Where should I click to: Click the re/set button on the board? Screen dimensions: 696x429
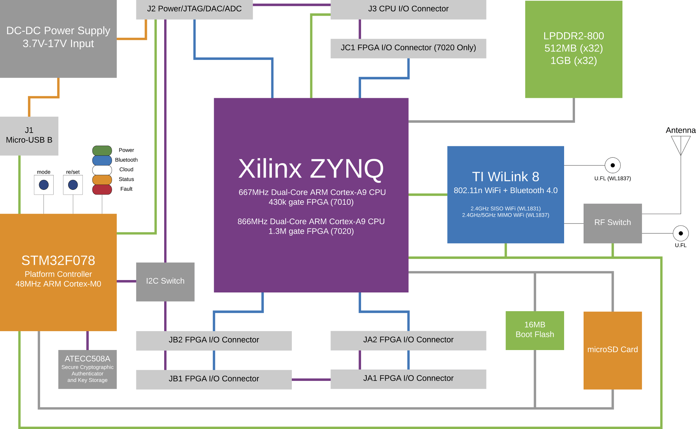(73, 185)
